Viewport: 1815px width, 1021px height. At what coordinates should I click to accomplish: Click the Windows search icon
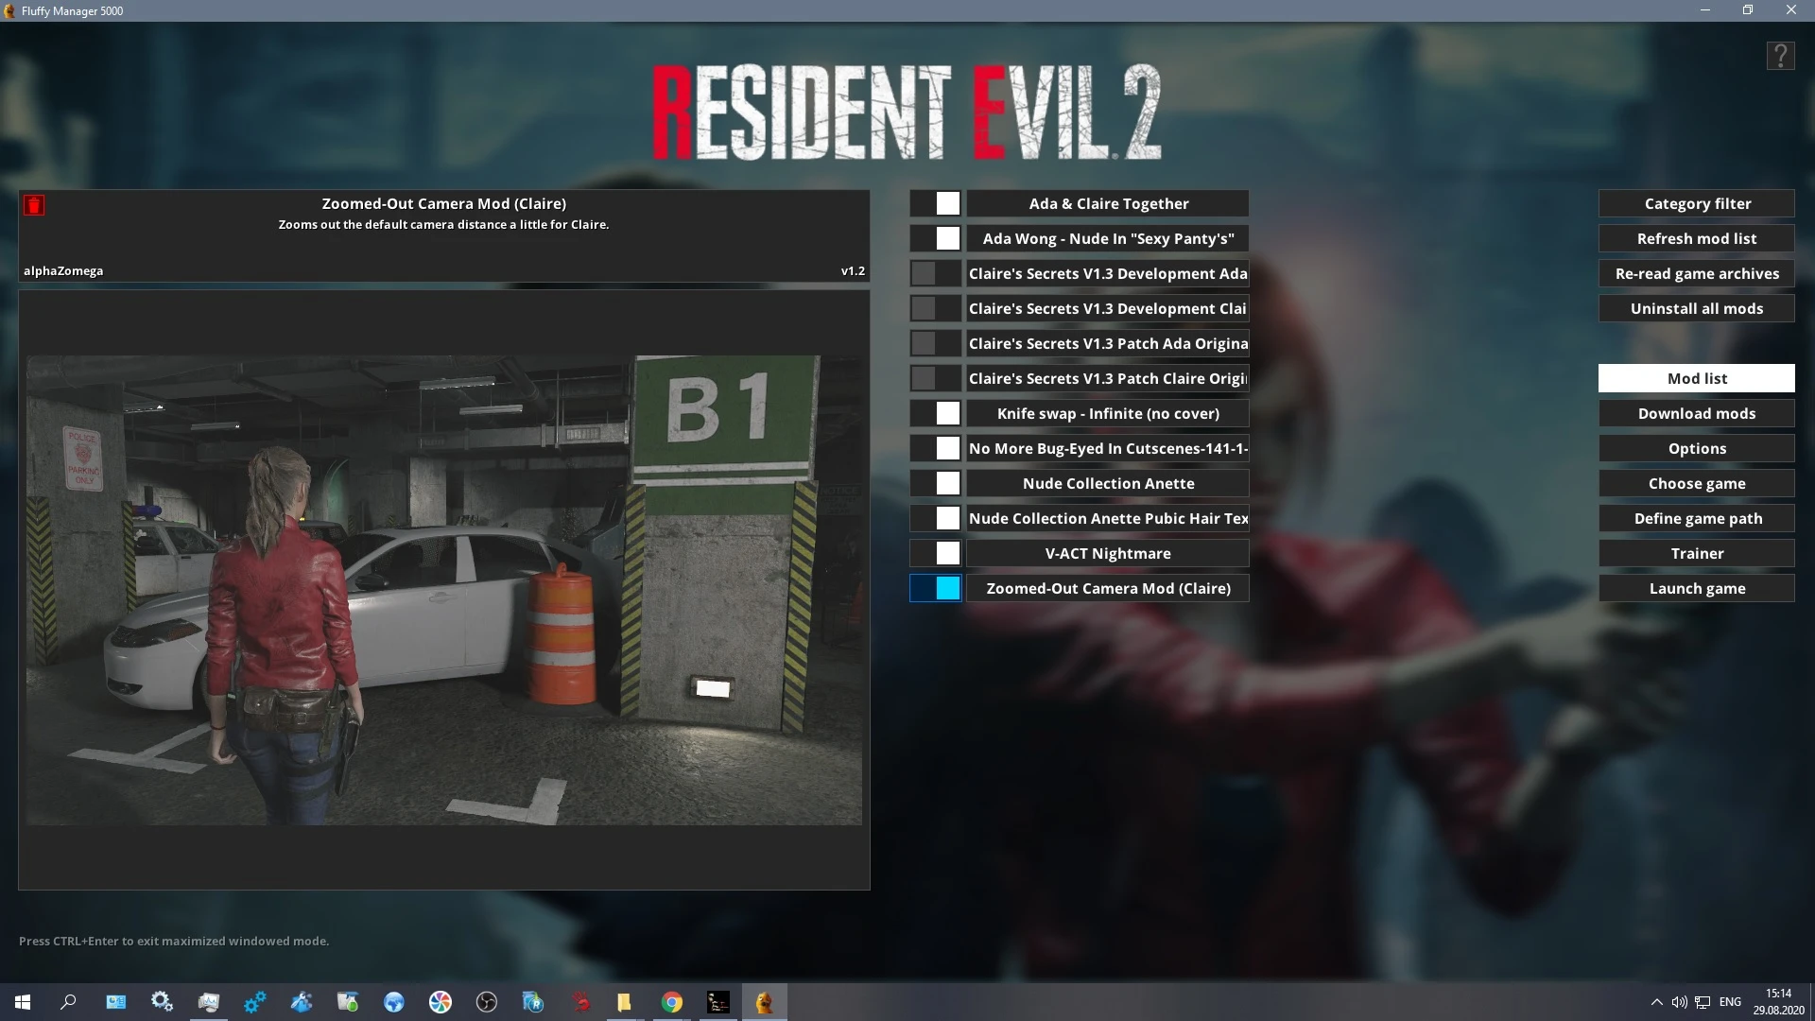pos(67,1001)
